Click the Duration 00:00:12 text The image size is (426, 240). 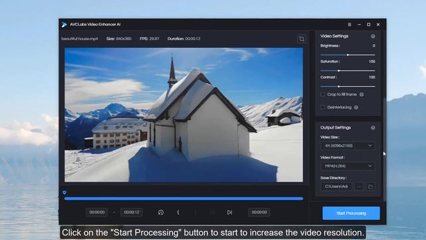tap(184, 39)
